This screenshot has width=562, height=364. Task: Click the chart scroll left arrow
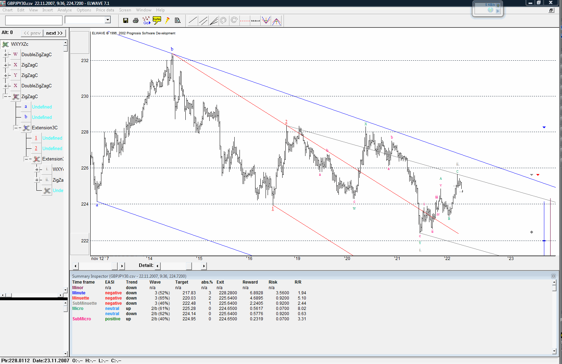click(75, 266)
